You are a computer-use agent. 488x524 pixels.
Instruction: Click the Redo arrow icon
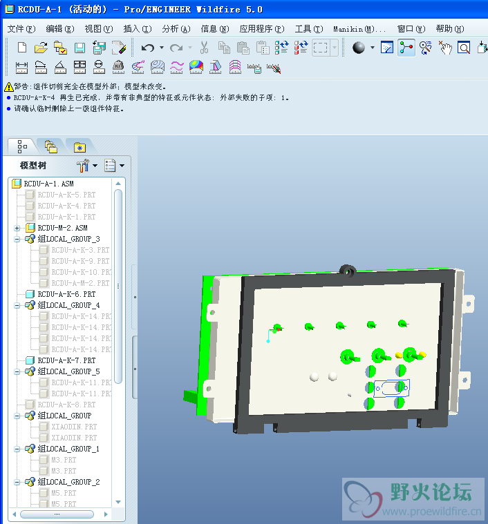176,48
